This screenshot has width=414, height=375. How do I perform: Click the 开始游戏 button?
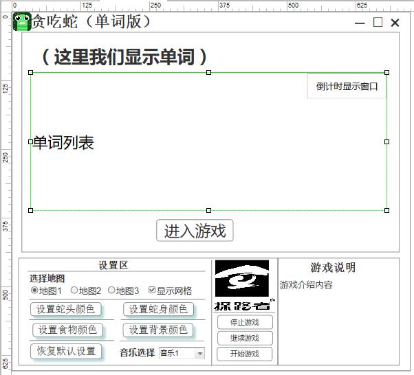click(245, 354)
